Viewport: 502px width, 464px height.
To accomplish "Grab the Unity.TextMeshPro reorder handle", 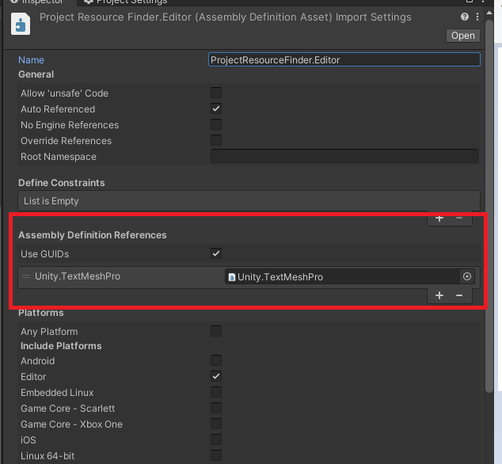I will [x=26, y=276].
